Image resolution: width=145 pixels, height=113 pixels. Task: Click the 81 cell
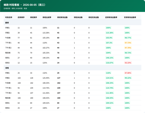pos(31,38)
